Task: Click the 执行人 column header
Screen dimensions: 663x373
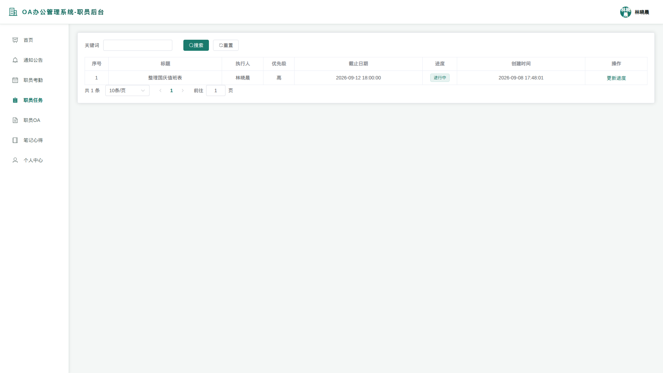Action: (242, 64)
